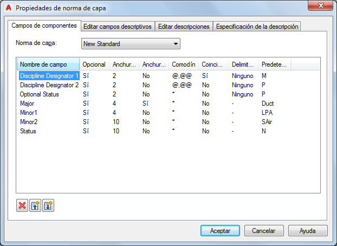Open Ayuda help button
Viewport: 337px width, 246px height.
click(x=308, y=231)
